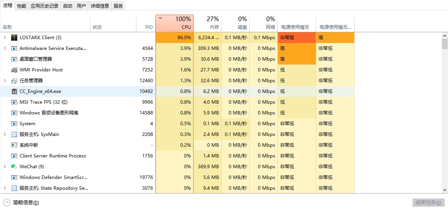Viewport: 448px width, 212px height.
Task: Click the WeChat process icon
Action: 14,167
